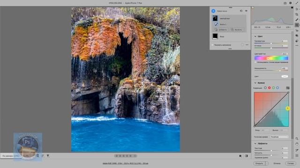Select the Edit panel icon at toolbar top
Screen dimensions: 300x168
(297, 9)
